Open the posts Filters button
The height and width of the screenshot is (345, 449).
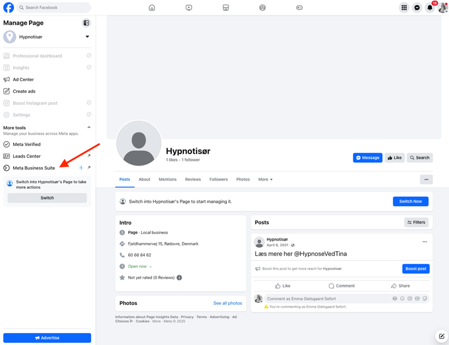(x=416, y=222)
